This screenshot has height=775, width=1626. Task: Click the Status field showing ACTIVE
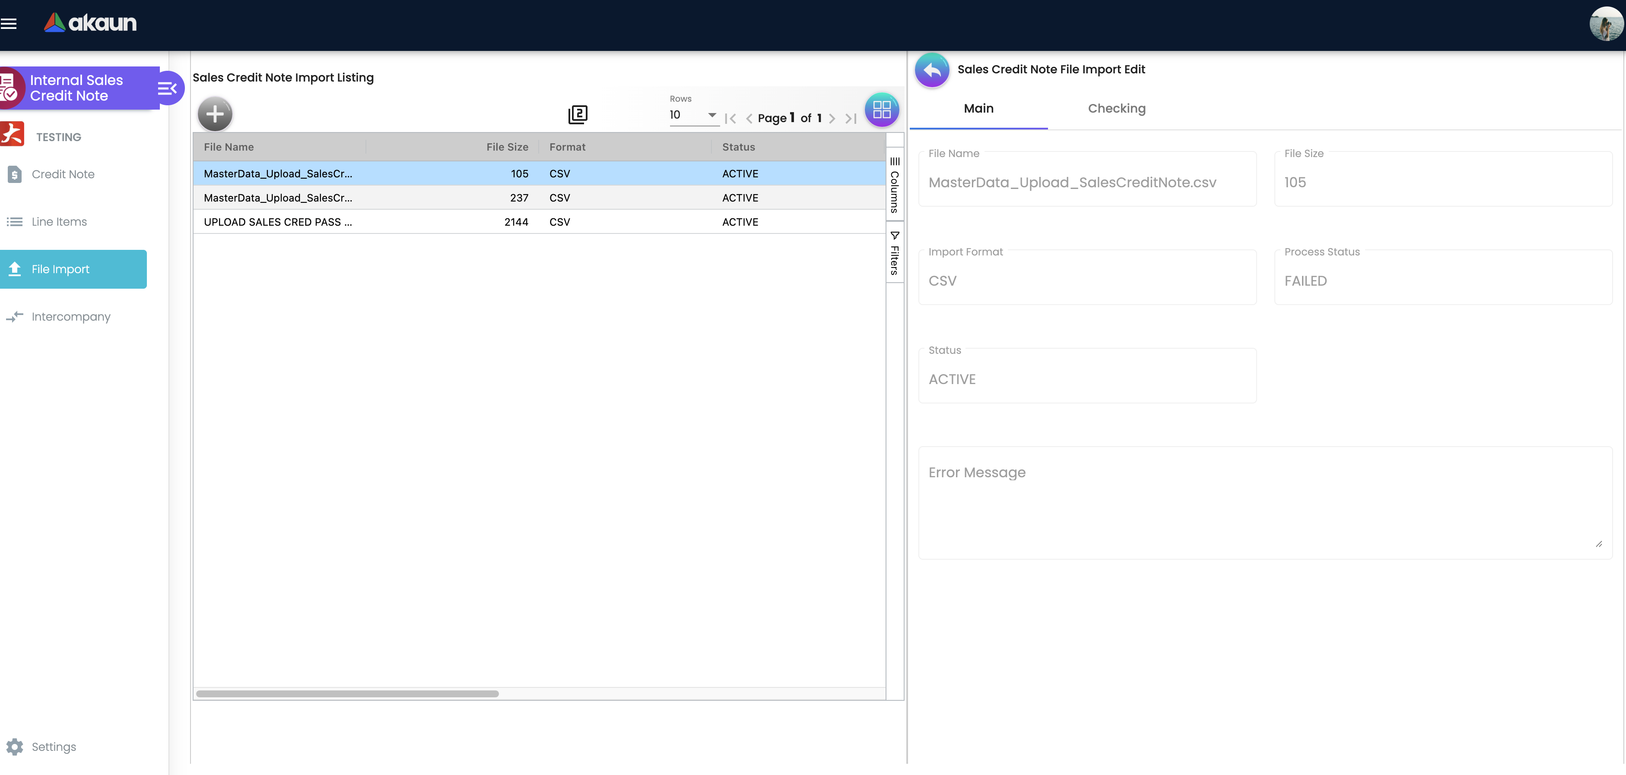pos(1087,376)
